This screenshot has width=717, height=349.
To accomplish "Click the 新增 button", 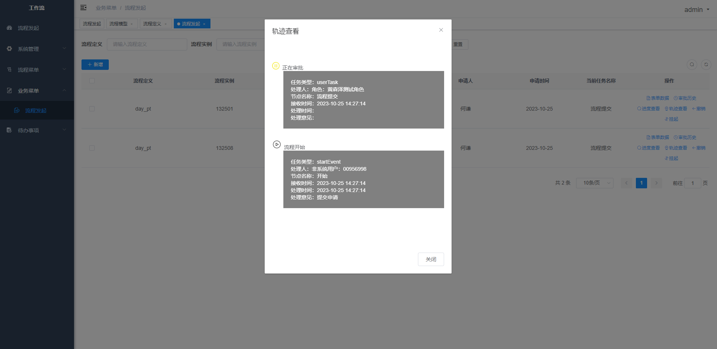I will tap(95, 65).
